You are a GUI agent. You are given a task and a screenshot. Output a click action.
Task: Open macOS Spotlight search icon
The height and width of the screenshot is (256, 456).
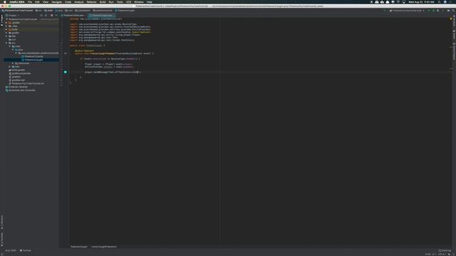click(440, 1)
